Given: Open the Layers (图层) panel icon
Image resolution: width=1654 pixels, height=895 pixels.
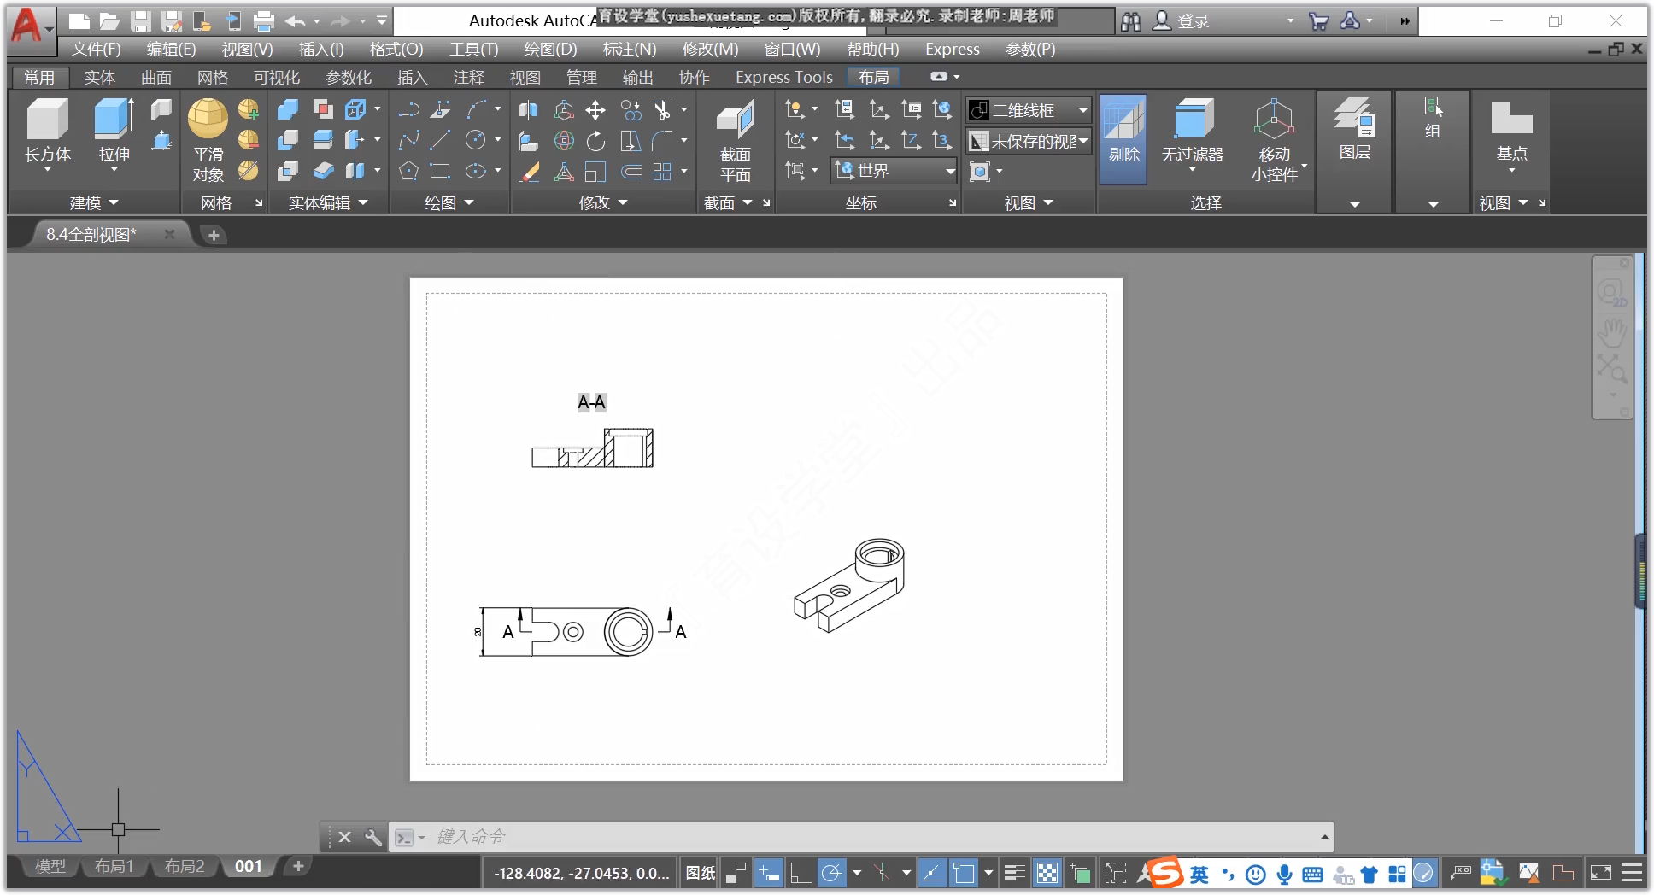Looking at the screenshot, I should pos(1354,118).
